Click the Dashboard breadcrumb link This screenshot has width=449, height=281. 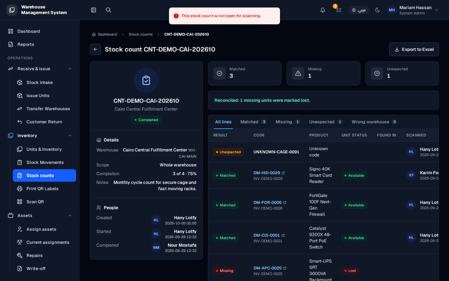[x=104, y=34]
